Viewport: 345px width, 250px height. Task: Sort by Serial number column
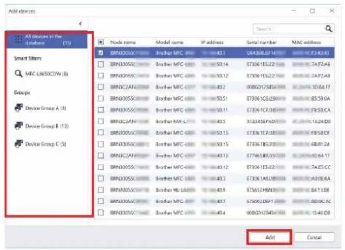pos(261,42)
